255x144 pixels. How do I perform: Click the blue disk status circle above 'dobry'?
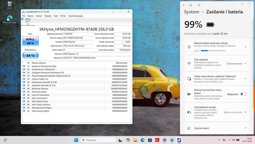22,19
